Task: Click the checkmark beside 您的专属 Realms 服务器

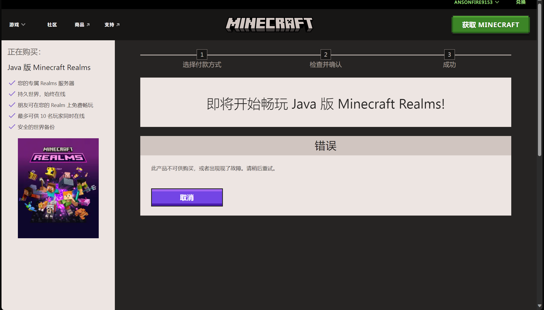Action: [12, 83]
